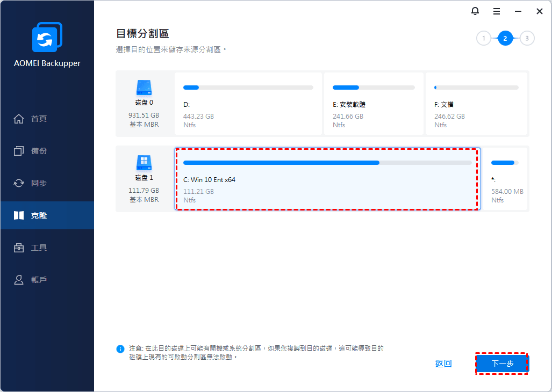
Task: Go to 首頁 in sidebar
Action: 47,119
